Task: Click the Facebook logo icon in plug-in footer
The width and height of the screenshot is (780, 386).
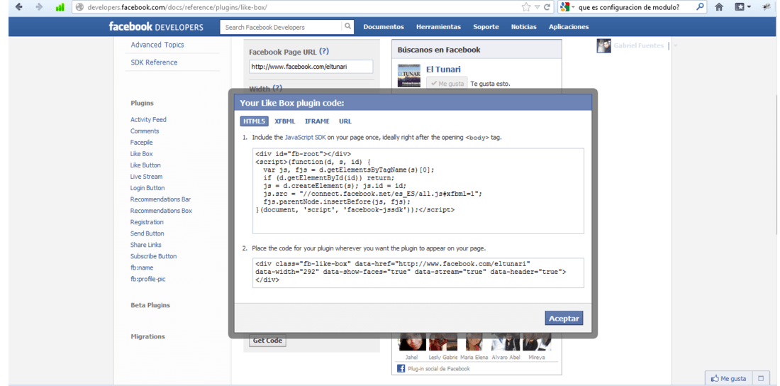Action: 401,368
